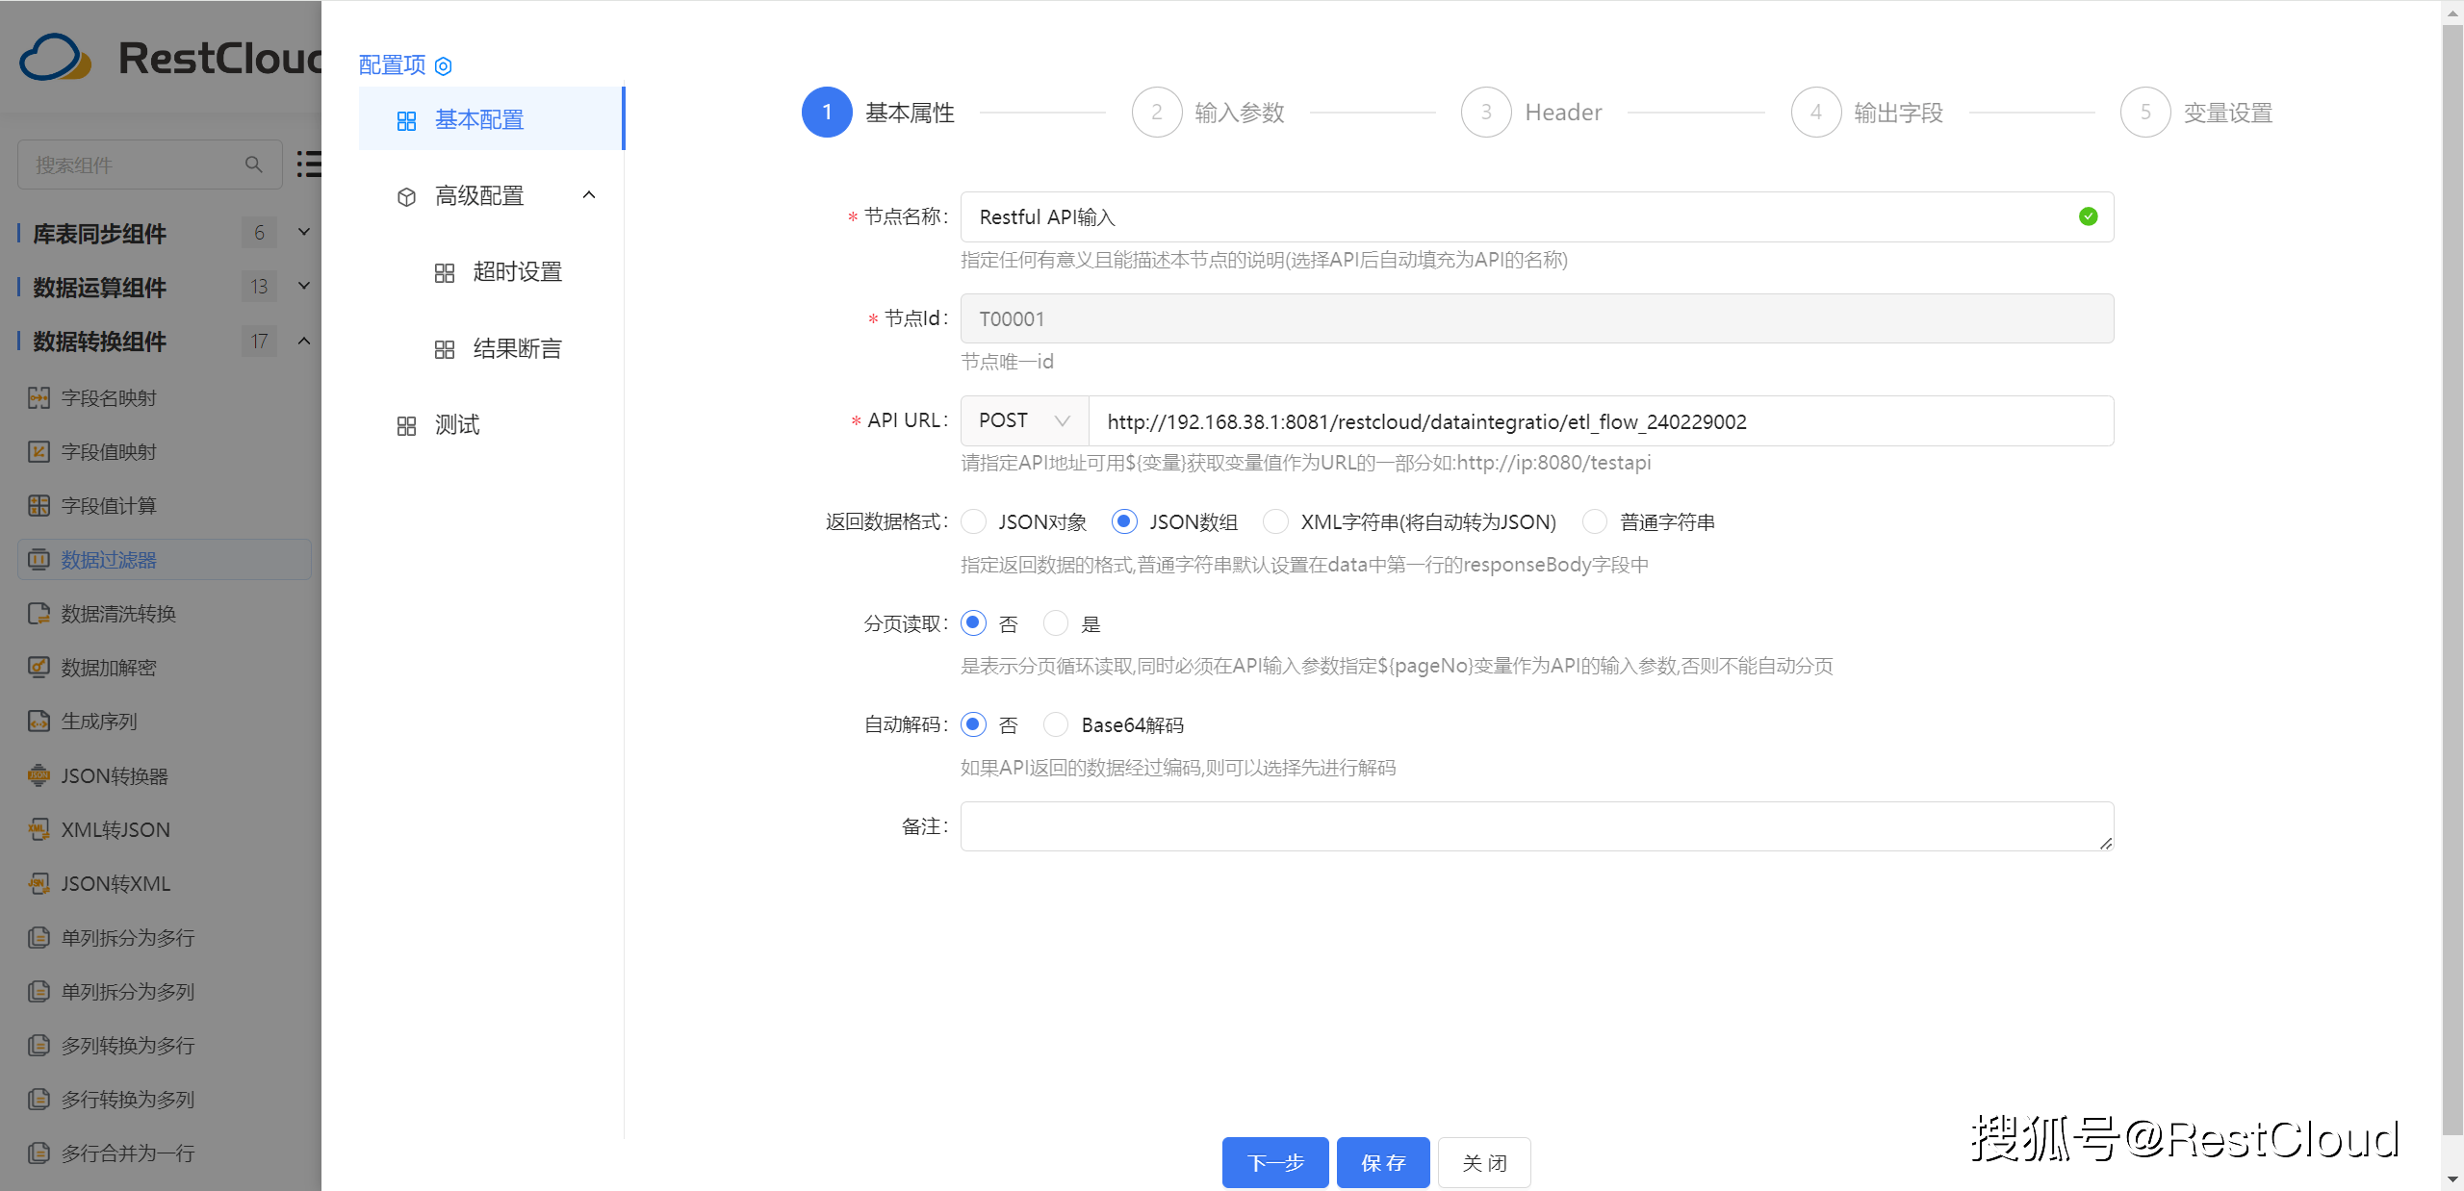This screenshot has width=2464, height=1191.
Task: Collapse the 数据转换组件 group chevron
Action: click(x=304, y=341)
